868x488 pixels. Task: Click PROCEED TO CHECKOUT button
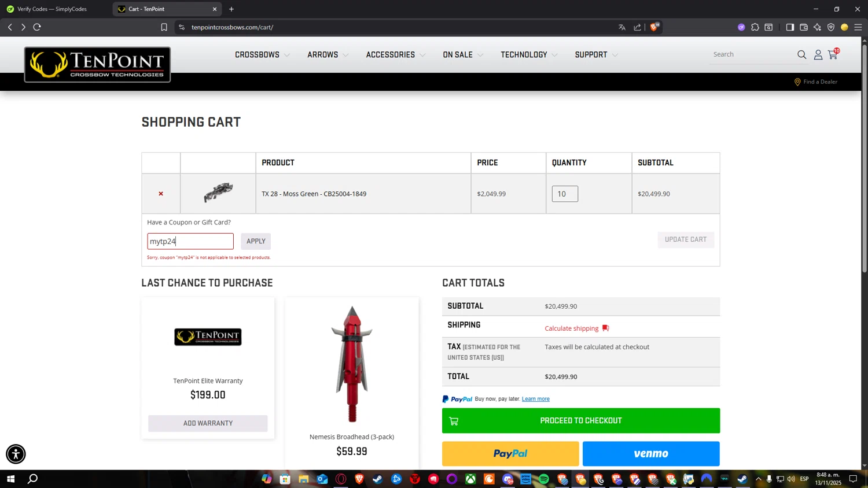(581, 420)
